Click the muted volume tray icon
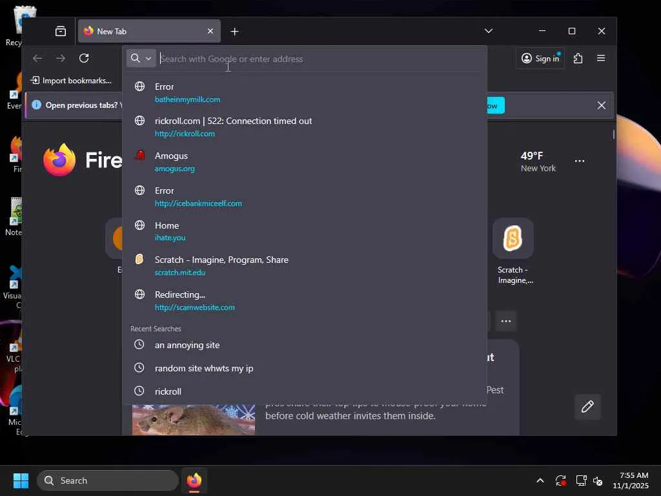This screenshot has width=661, height=496. tap(598, 480)
